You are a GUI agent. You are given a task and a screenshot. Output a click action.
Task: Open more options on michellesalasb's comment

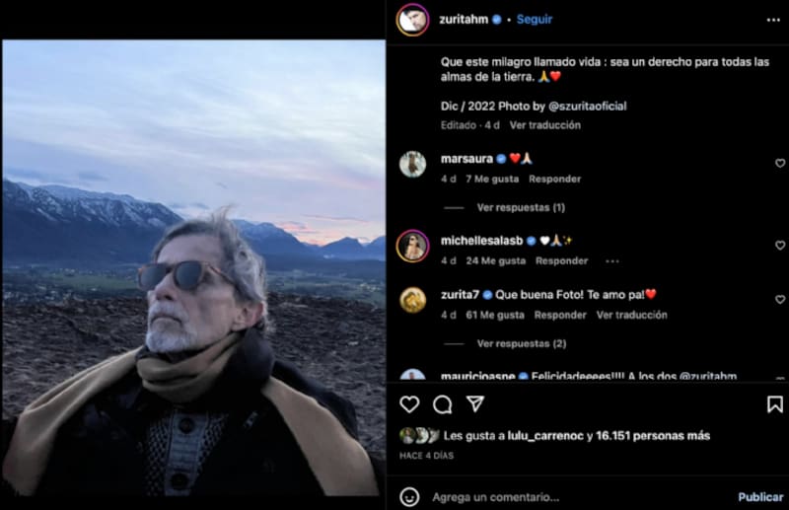click(611, 261)
